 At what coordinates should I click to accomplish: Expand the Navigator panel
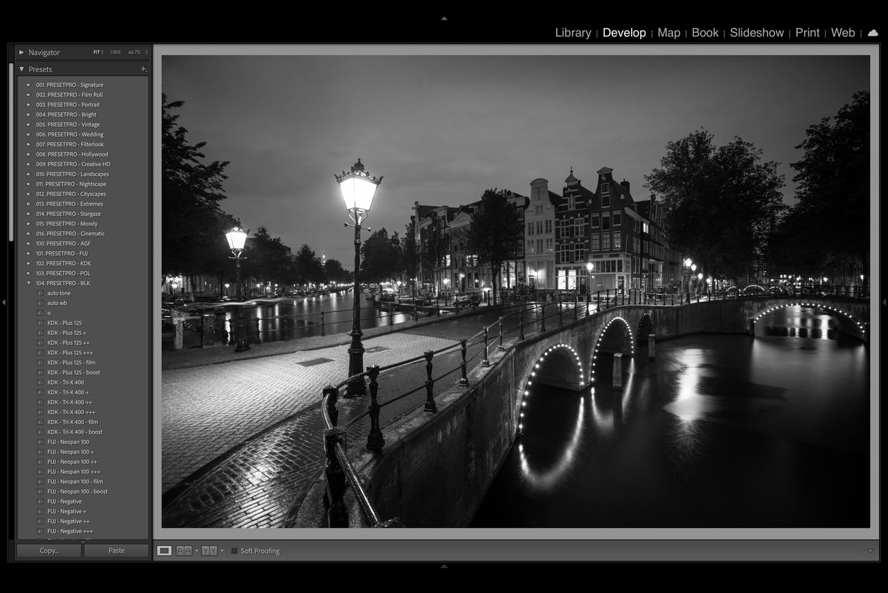pyautogui.click(x=21, y=53)
